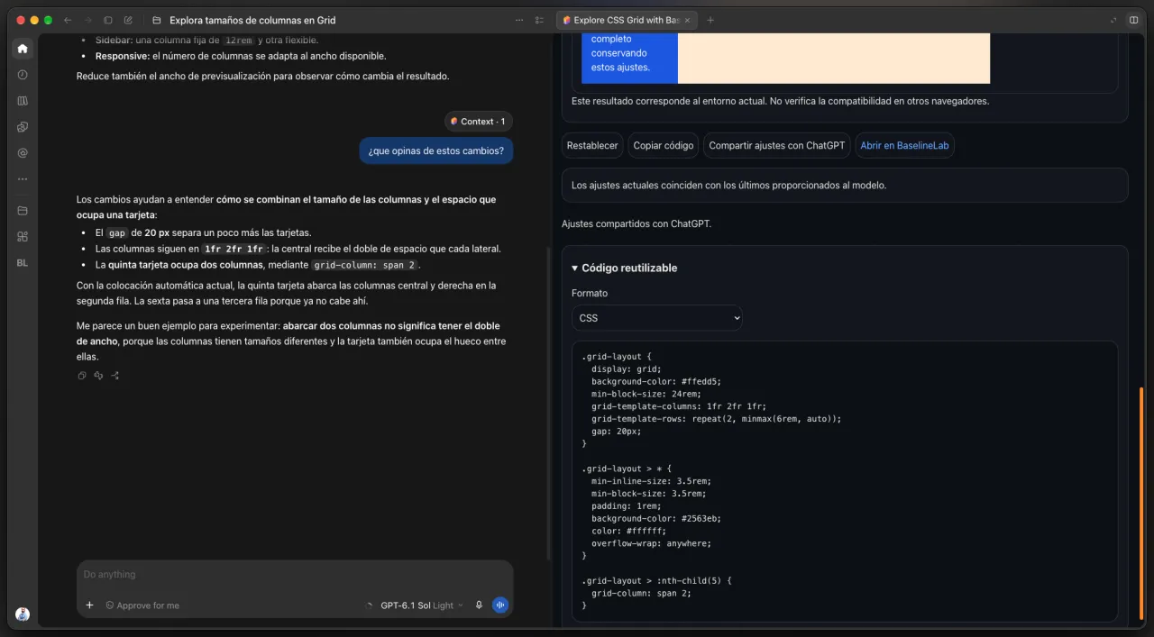
Task: Open the history clock icon in sidebar
Action: point(23,75)
